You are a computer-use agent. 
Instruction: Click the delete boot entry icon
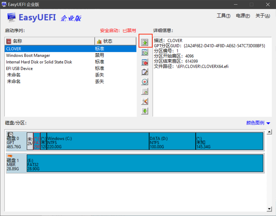[x=145, y=62]
